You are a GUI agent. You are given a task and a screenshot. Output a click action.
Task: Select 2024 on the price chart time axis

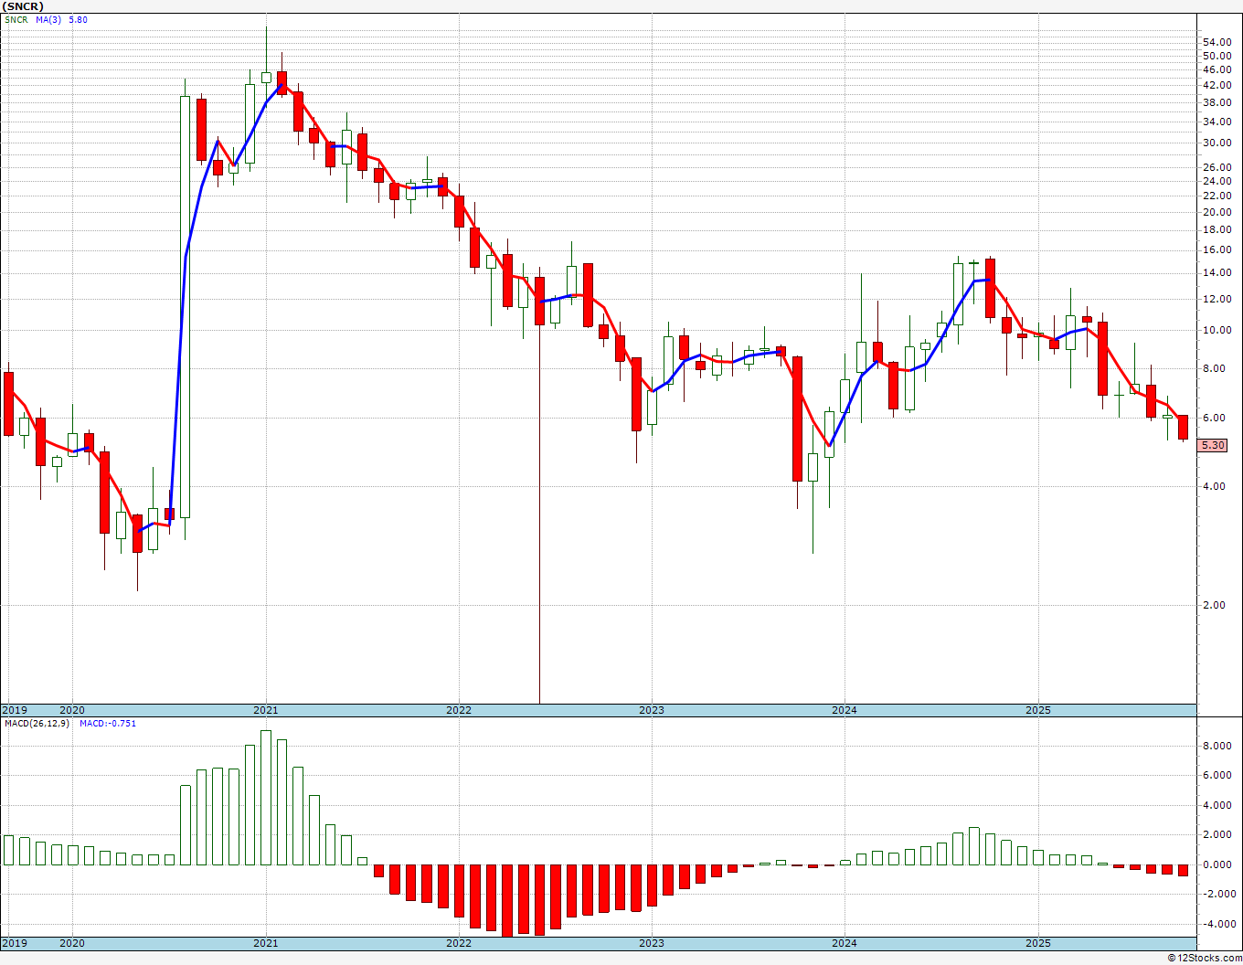point(845,710)
